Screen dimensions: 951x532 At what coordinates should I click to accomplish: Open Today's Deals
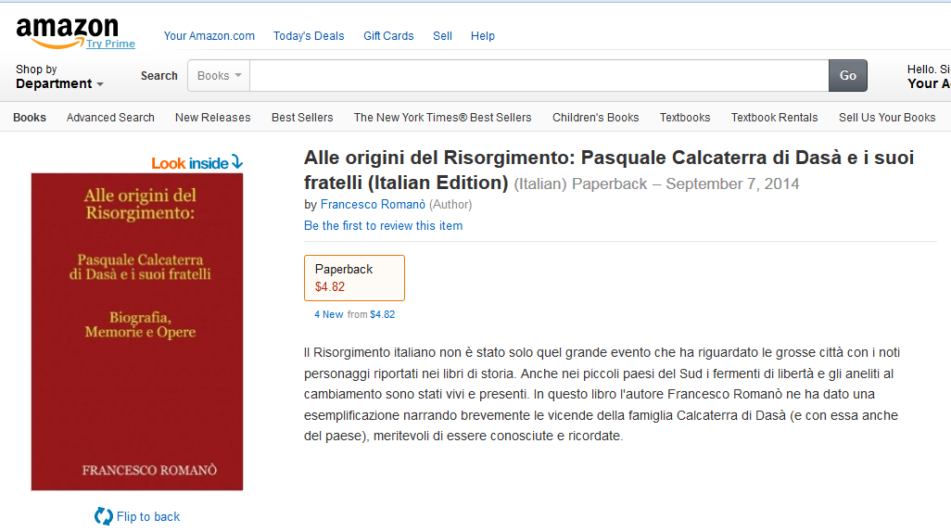click(x=309, y=36)
